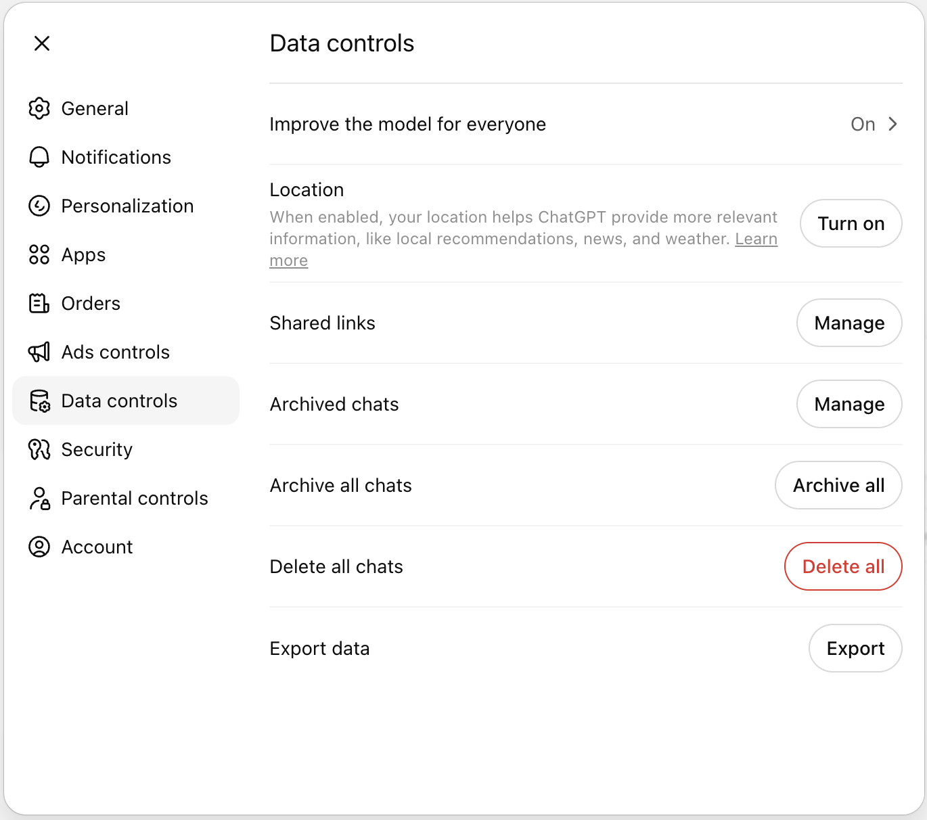The image size is (927, 820).
Task: Open the General settings gear icon
Action: pos(39,108)
